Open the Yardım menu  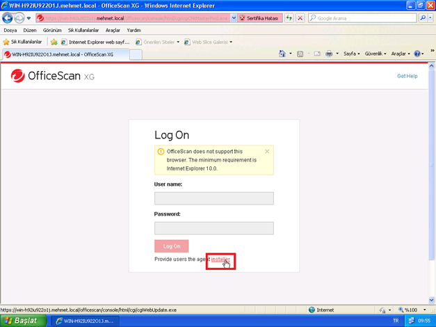[x=134, y=31]
